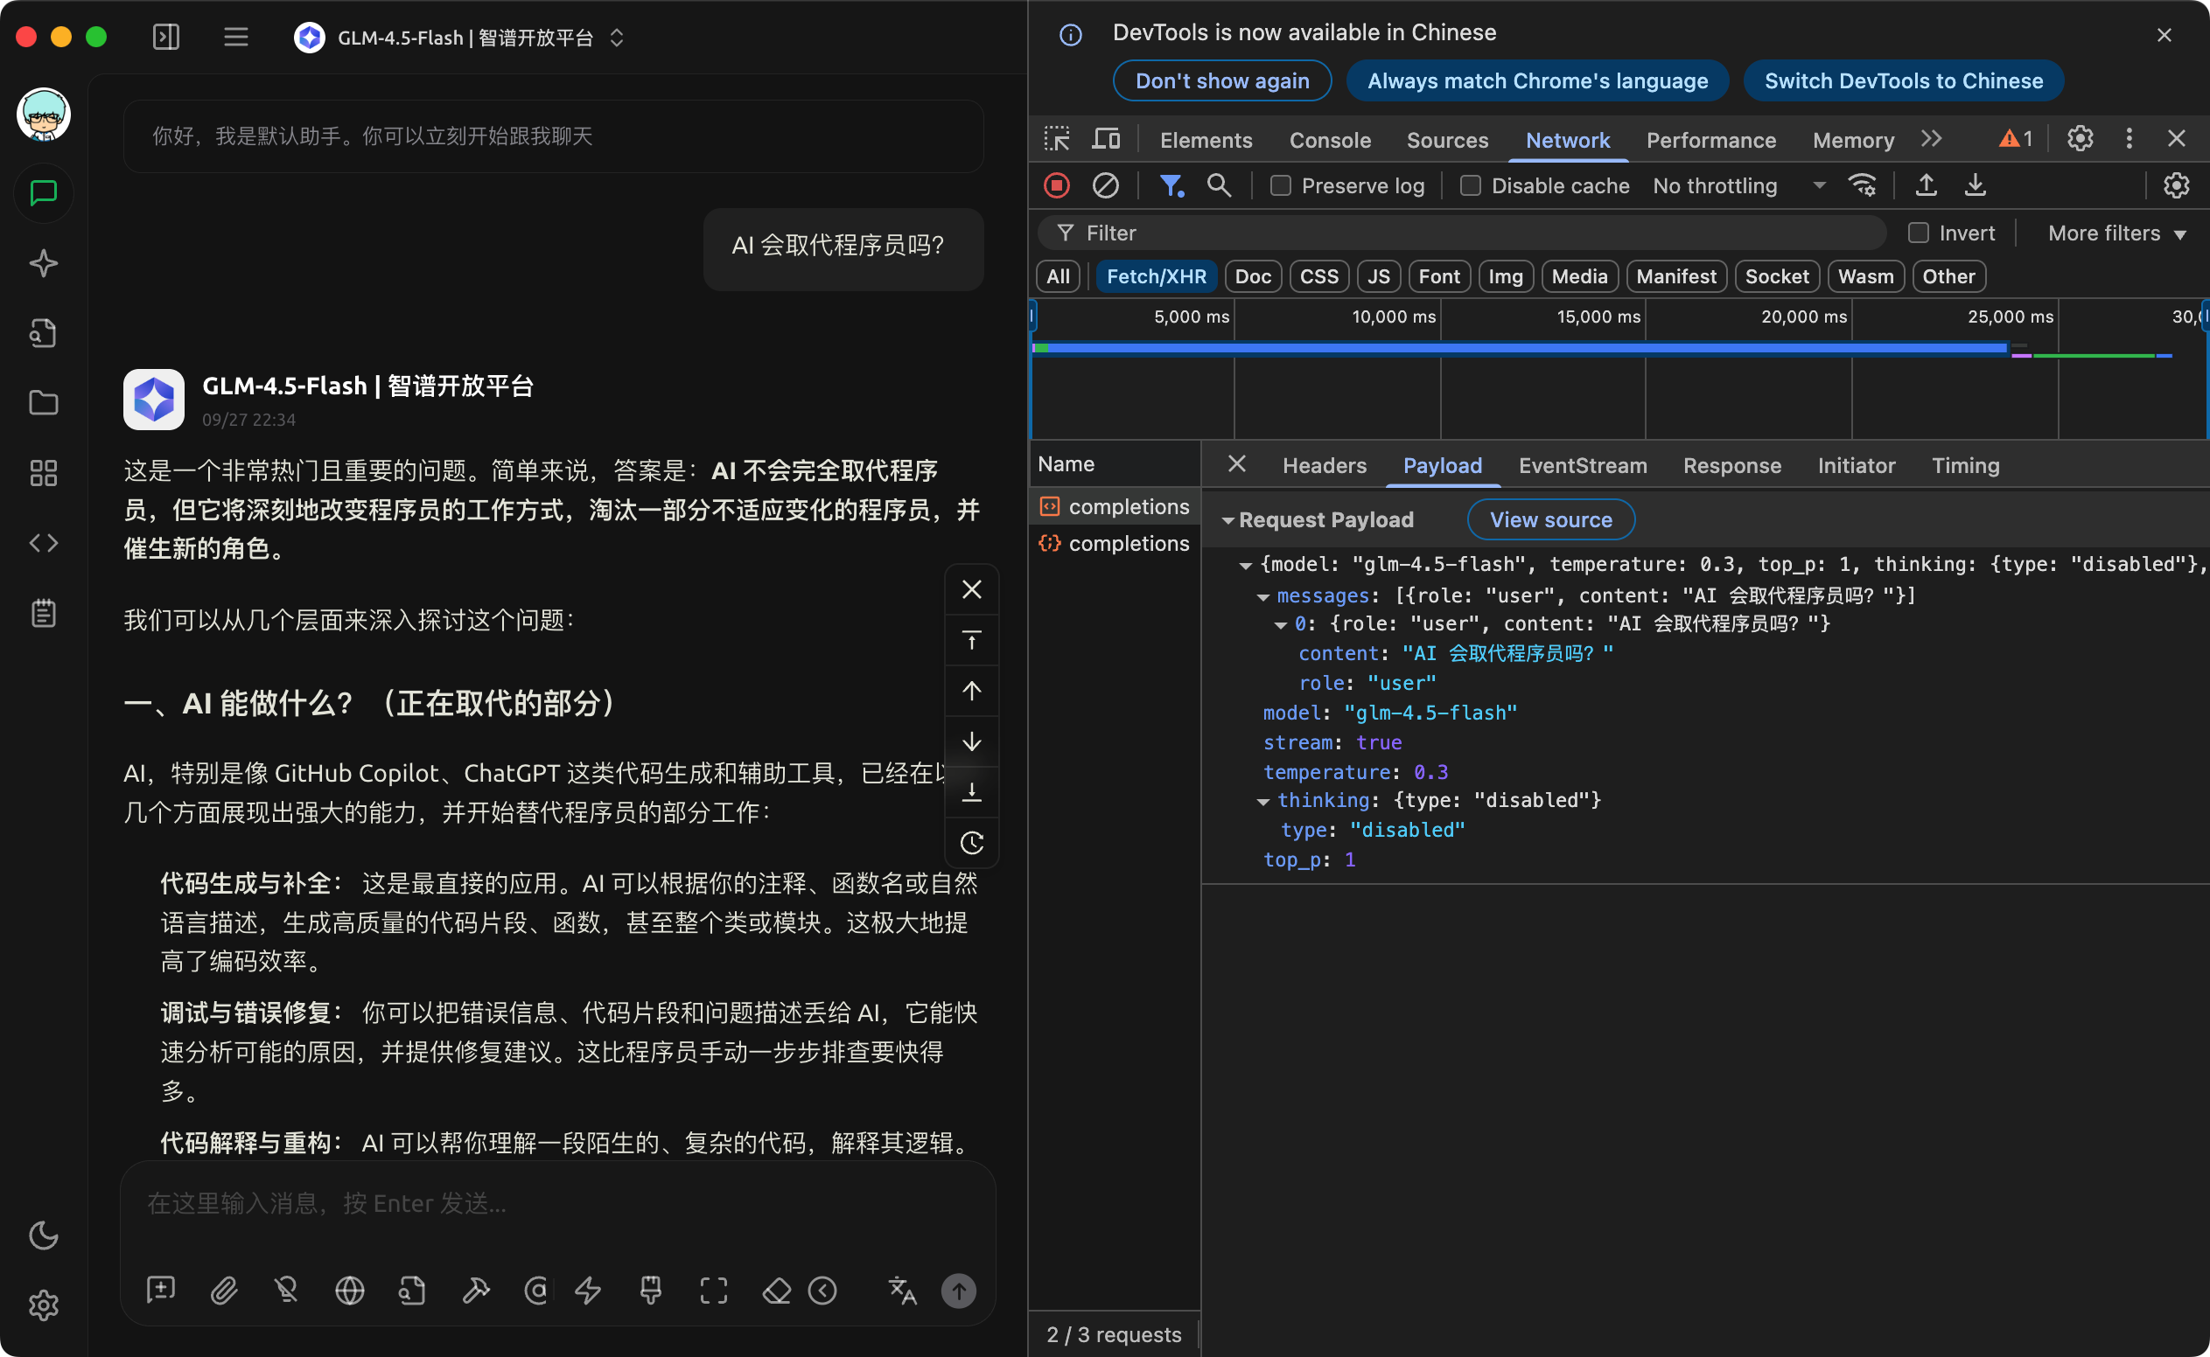
Task: Switch theme with the moon icon
Action: [x=43, y=1235]
